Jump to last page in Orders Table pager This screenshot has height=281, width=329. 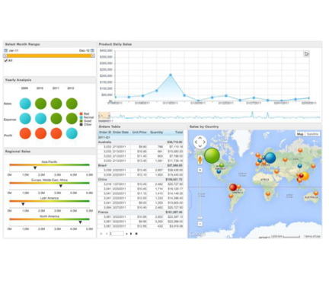click(136, 234)
